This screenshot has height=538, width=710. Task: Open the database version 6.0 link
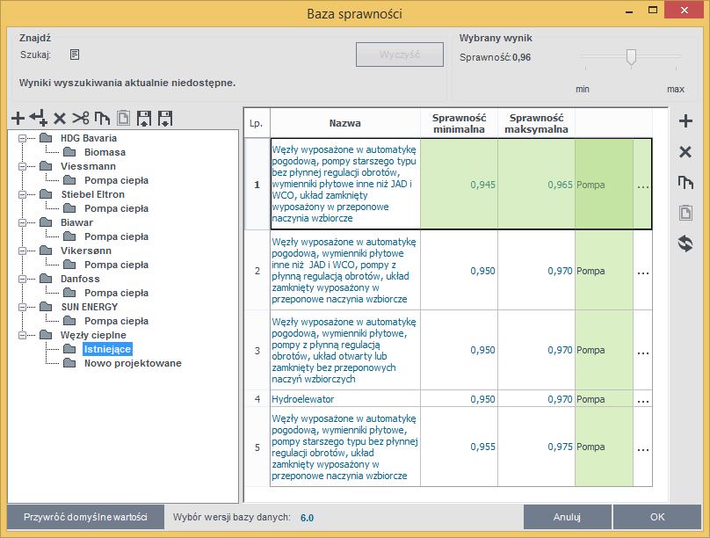(307, 518)
